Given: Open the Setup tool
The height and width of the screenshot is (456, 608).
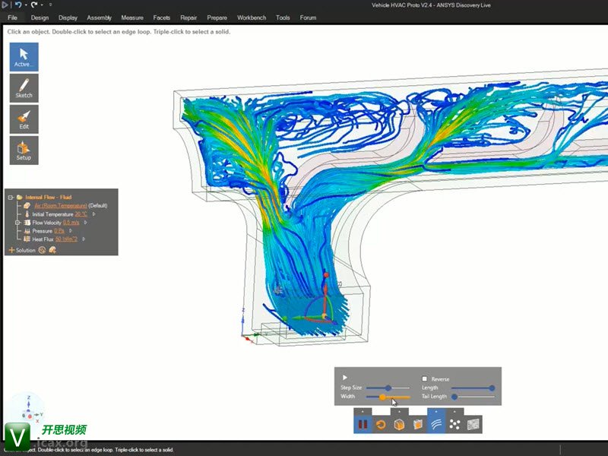Looking at the screenshot, I should pos(24,150).
